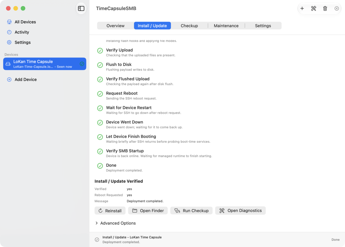The width and height of the screenshot is (345, 247).
Task: Open Settings label in the sidebar
Action: click(x=23, y=42)
